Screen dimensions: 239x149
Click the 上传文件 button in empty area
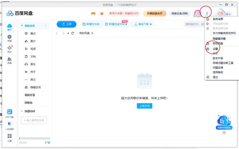(145, 106)
